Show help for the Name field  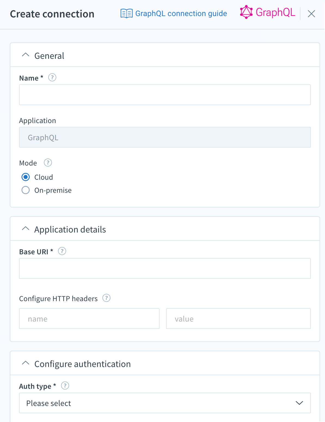pos(52,78)
